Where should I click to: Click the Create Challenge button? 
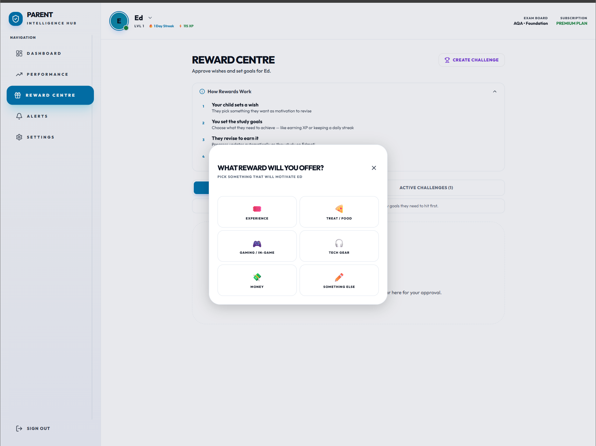pos(471,60)
